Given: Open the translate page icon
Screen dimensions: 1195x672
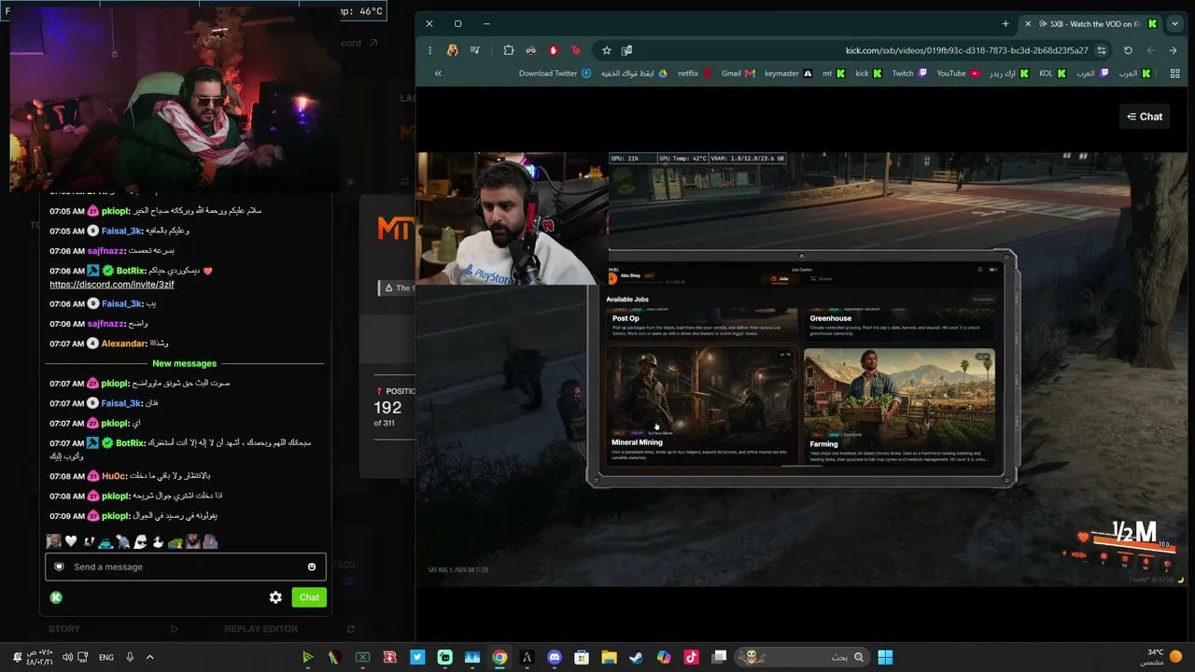Looking at the screenshot, I should click(x=627, y=50).
